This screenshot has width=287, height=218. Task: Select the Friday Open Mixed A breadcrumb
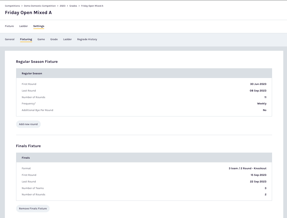[x=92, y=6]
